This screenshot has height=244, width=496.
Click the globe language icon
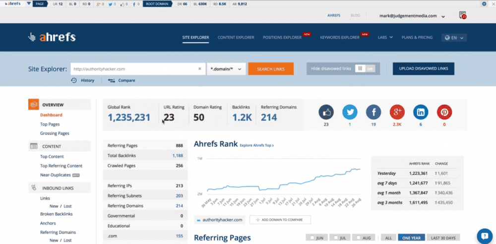447,38
